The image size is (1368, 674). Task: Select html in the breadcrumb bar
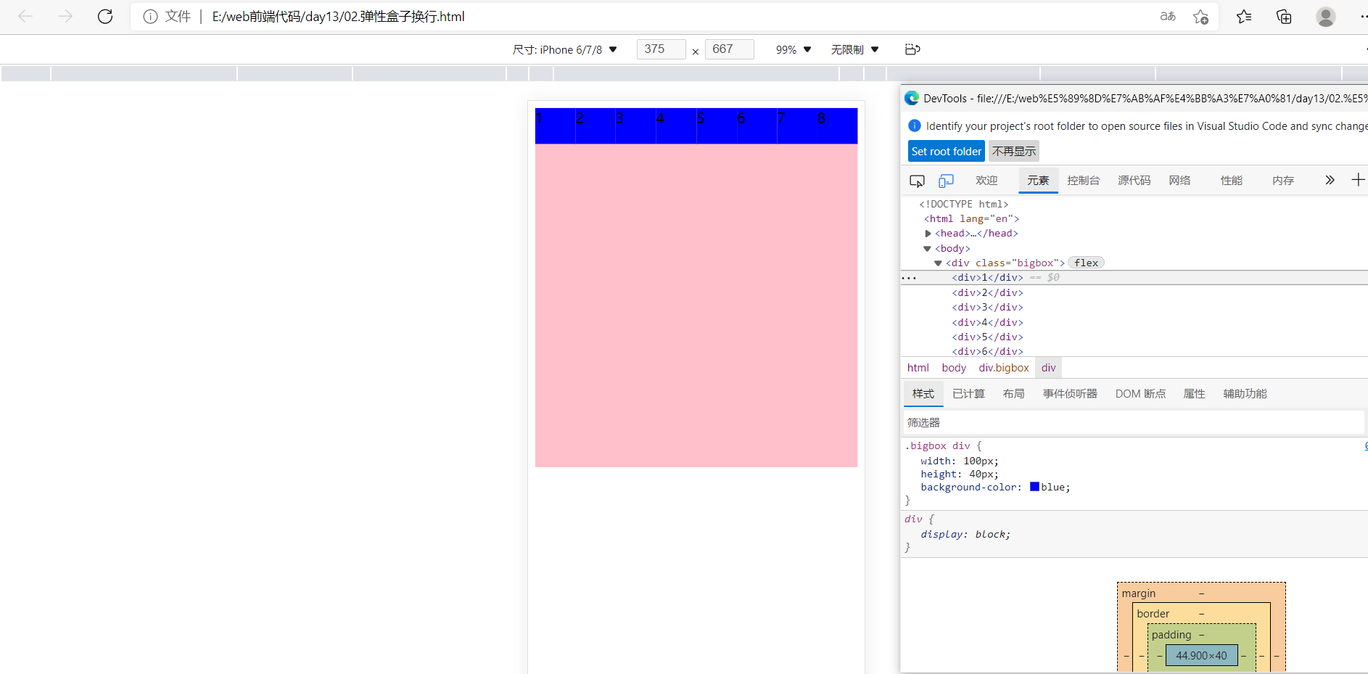point(918,368)
